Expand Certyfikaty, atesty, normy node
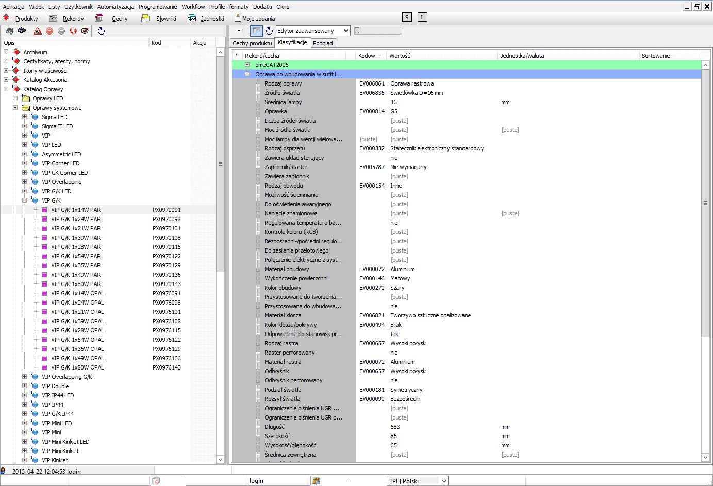The height and width of the screenshot is (486, 713). point(6,61)
